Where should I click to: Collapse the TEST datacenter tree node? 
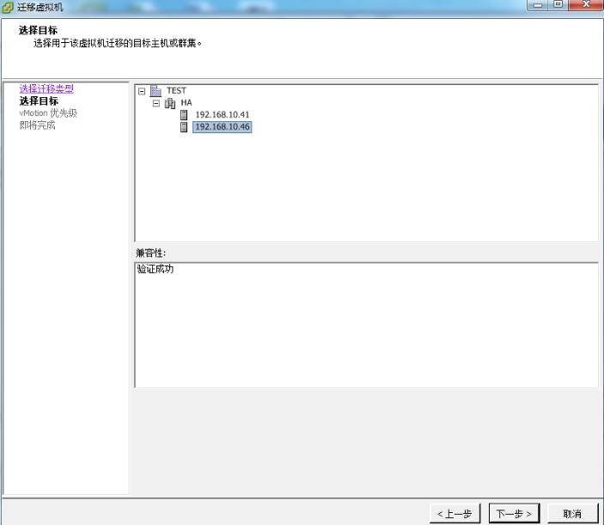pos(142,90)
